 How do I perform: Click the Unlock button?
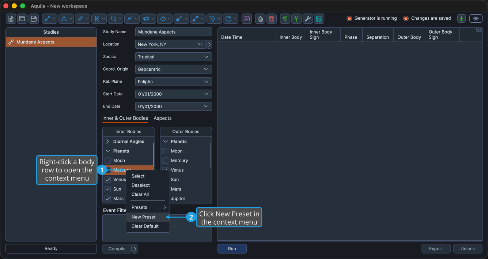click(468, 249)
